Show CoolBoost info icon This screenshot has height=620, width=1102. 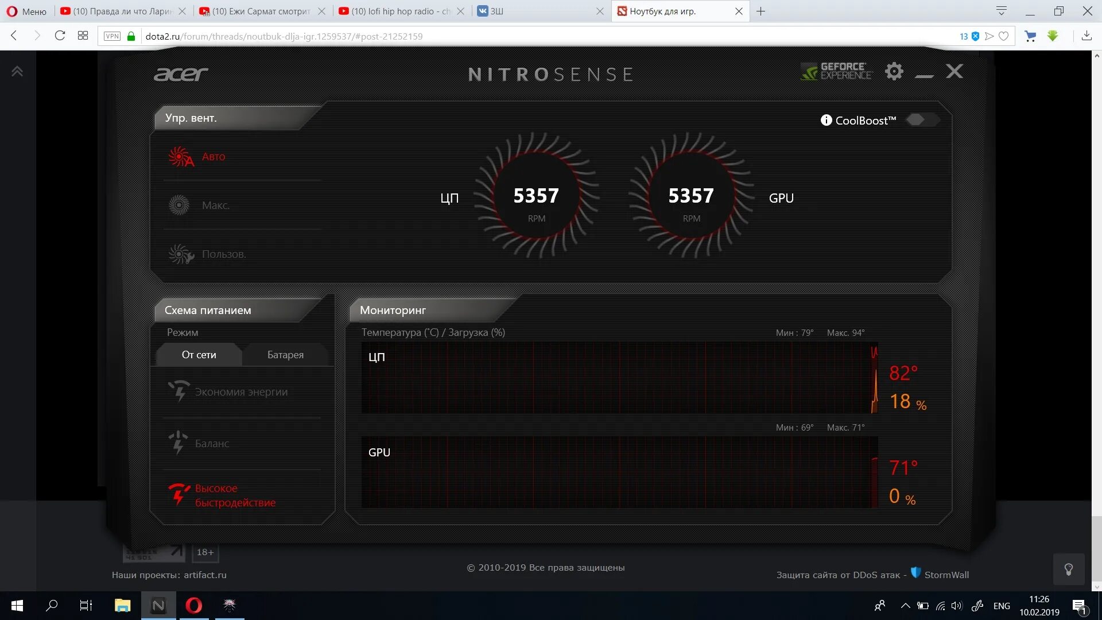point(826,120)
